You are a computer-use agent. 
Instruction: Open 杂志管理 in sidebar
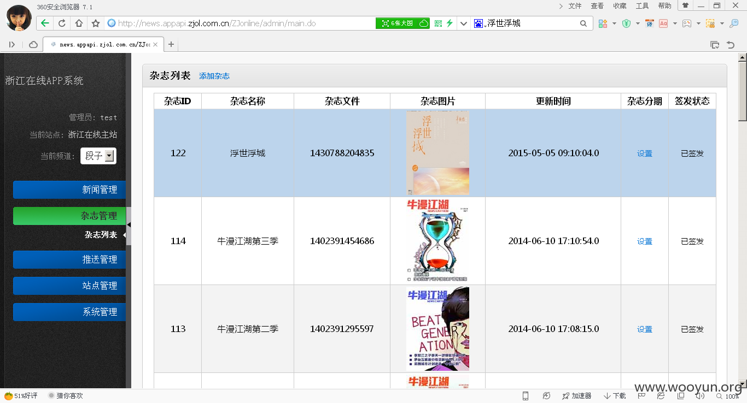(69, 216)
